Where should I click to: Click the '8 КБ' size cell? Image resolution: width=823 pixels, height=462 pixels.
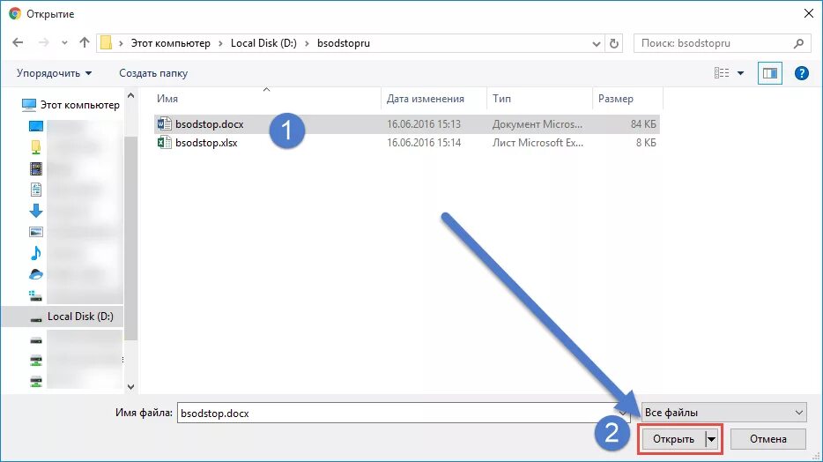[x=646, y=143]
